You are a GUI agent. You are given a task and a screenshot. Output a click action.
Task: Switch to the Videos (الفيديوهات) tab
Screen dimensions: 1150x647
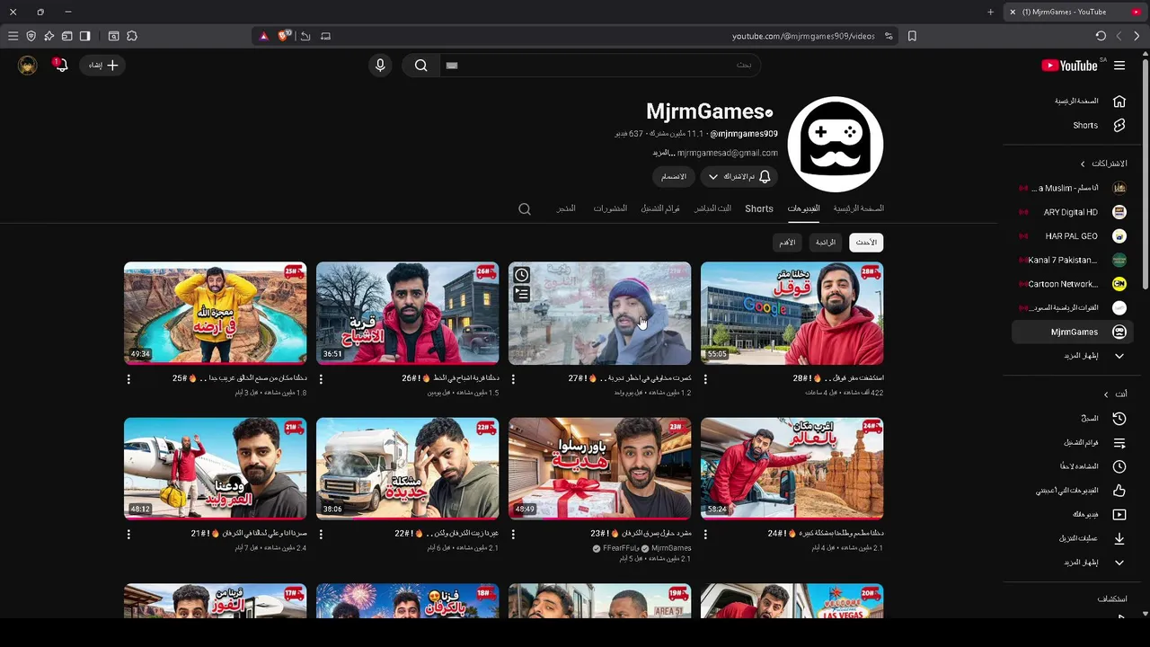803,208
